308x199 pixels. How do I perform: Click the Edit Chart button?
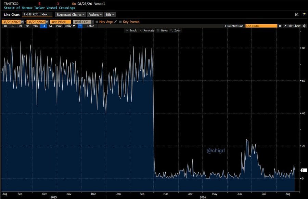coord(292,26)
